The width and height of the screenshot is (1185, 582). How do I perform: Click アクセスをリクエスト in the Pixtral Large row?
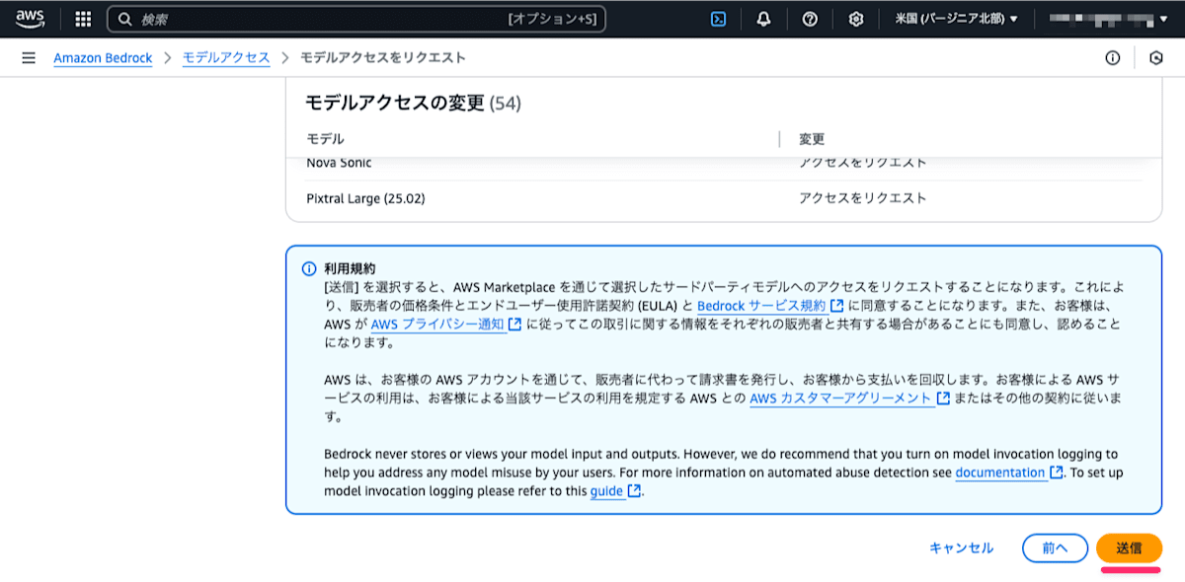coord(863,198)
